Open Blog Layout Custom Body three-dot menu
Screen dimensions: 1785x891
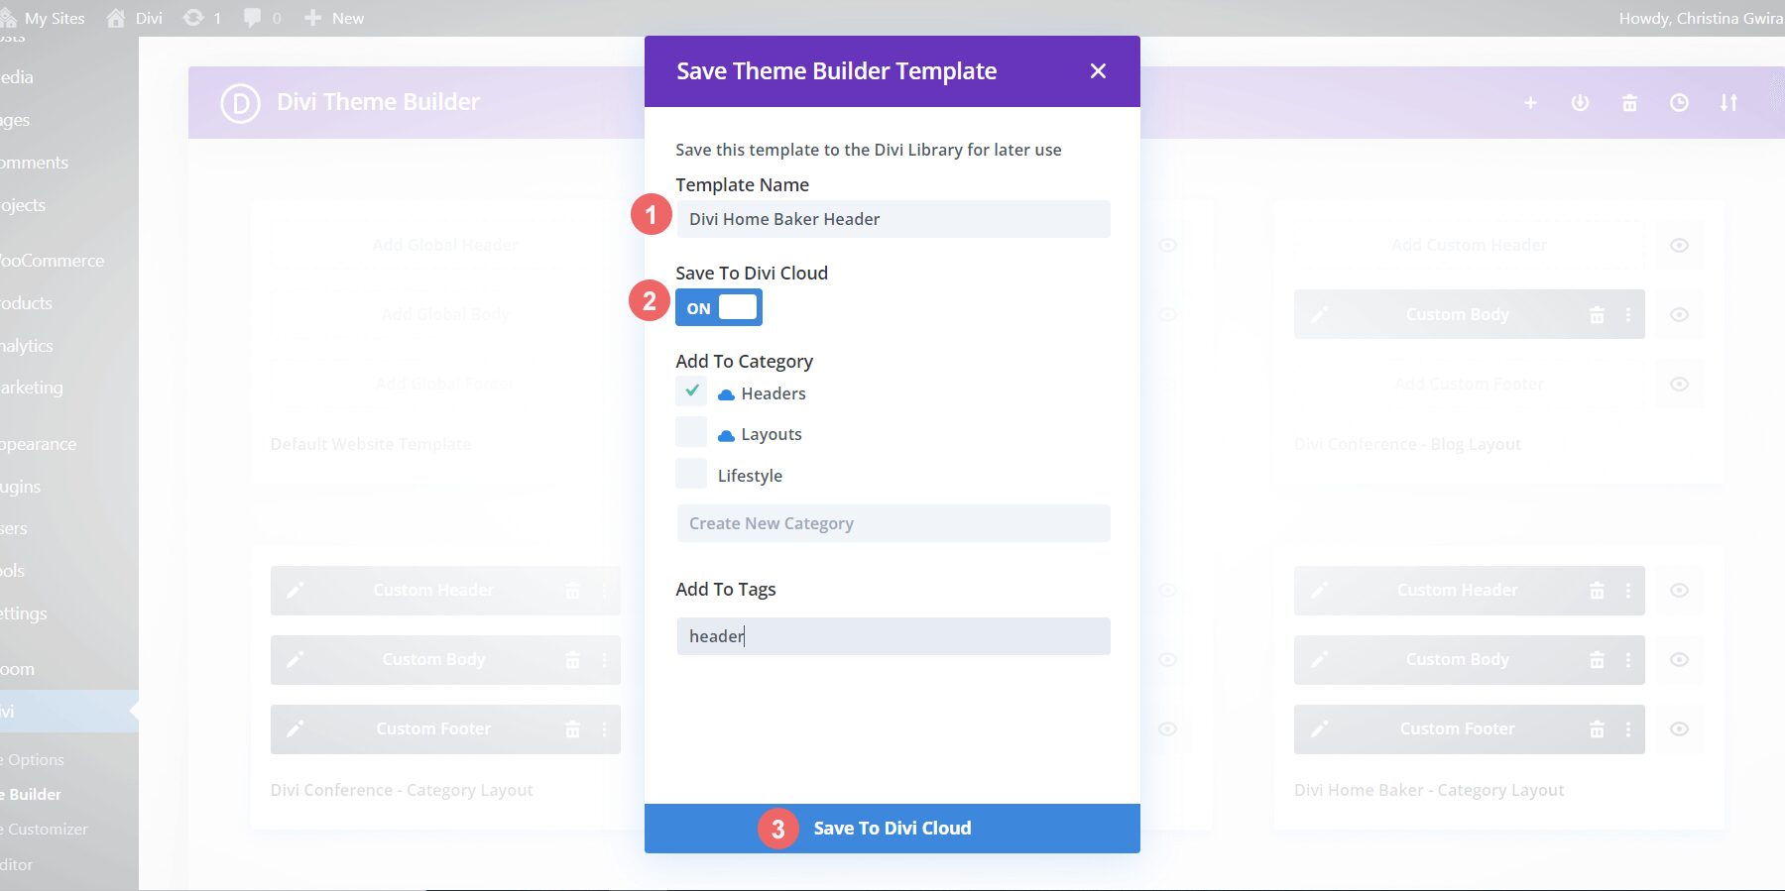click(x=1627, y=314)
